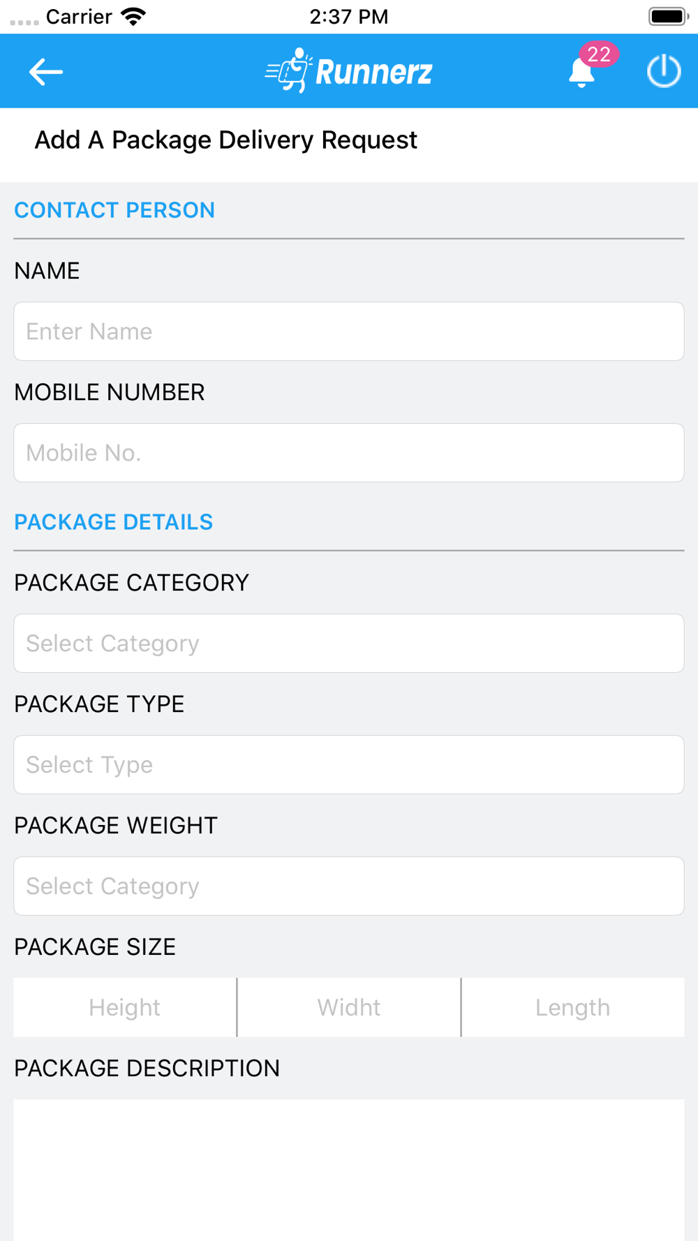Tap the Package Description text area
The height and width of the screenshot is (1241, 698).
click(349, 1170)
